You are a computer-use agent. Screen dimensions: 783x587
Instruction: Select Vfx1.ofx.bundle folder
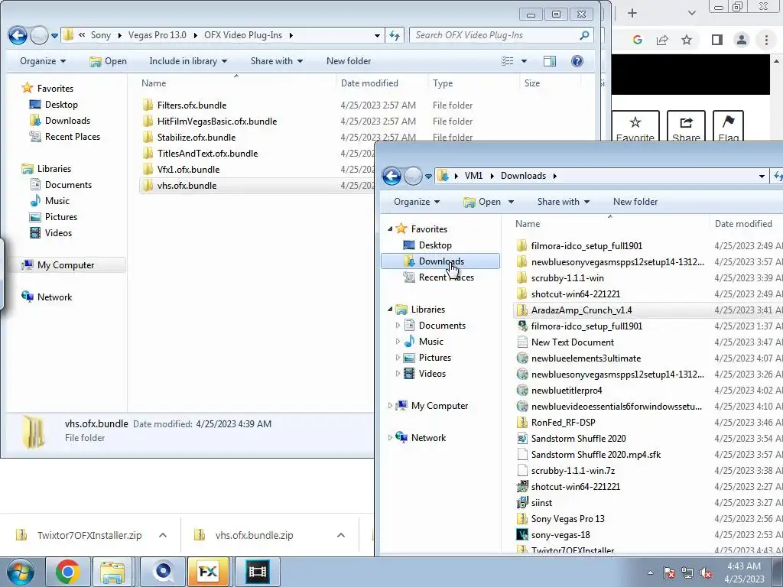point(188,169)
